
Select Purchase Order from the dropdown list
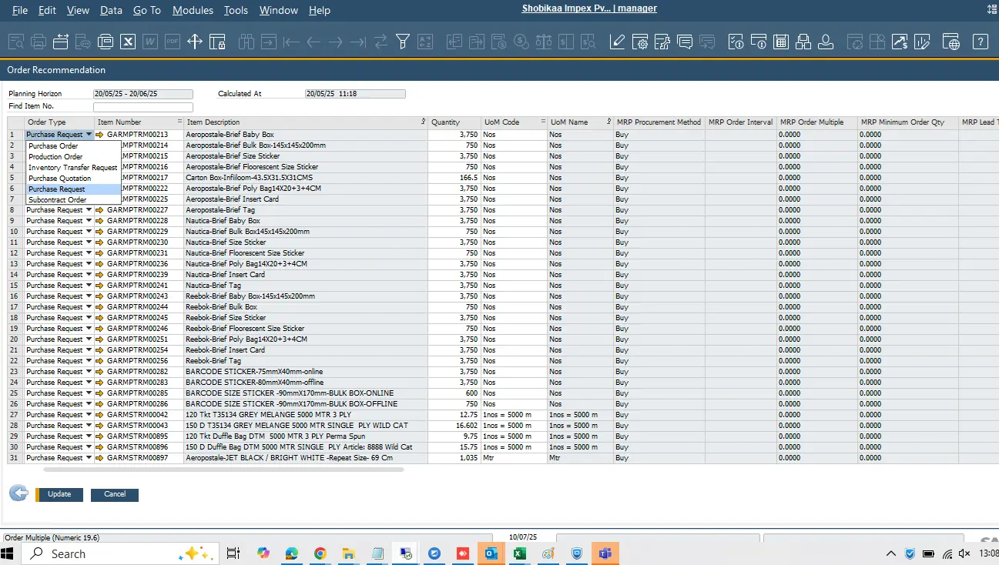click(x=53, y=145)
